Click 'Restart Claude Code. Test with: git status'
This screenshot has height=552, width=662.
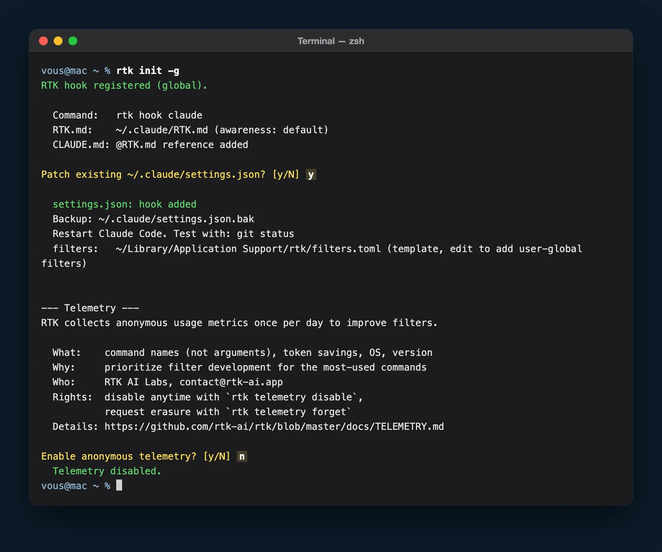173,234
